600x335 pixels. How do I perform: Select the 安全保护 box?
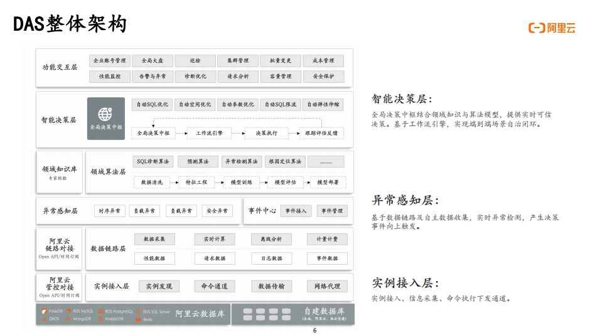[x=323, y=77]
